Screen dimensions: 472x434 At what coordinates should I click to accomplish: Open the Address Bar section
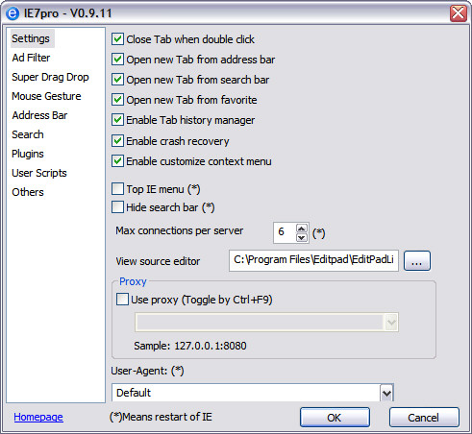pyautogui.click(x=39, y=115)
